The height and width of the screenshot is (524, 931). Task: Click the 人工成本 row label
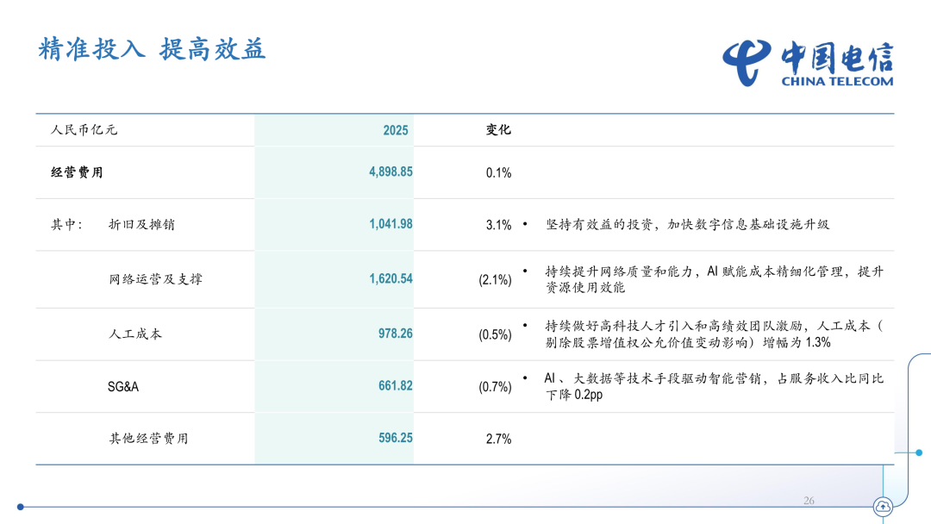tap(135, 334)
